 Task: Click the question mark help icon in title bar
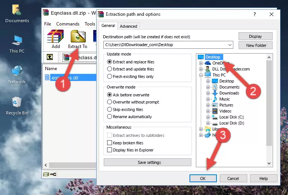pyautogui.click(x=255, y=14)
